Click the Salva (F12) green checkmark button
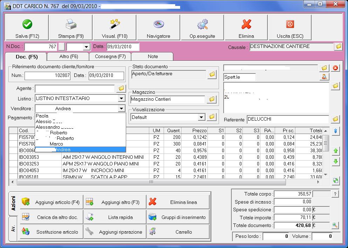 pyautogui.click(x=27, y=28)
